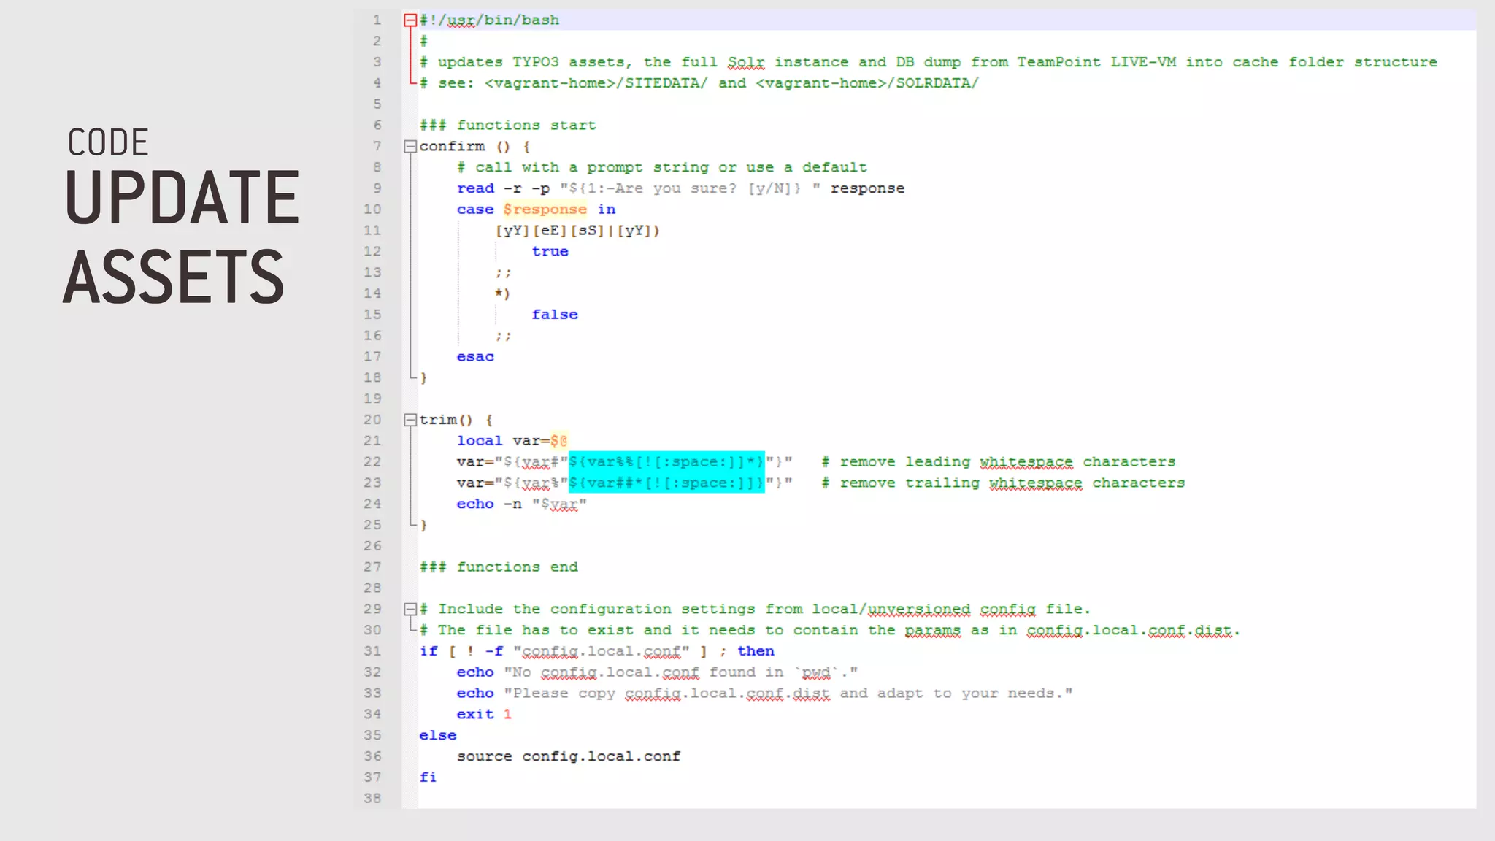The image size is (1495, 841).
Task: Click the 'ASSETS' slide title word
Action: pos(173,277)
